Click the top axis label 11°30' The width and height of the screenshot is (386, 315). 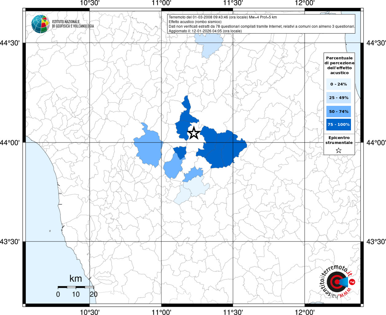click(x=233, y=3)
